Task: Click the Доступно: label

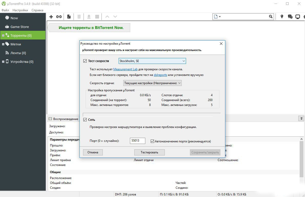Action: pos(56,132)
